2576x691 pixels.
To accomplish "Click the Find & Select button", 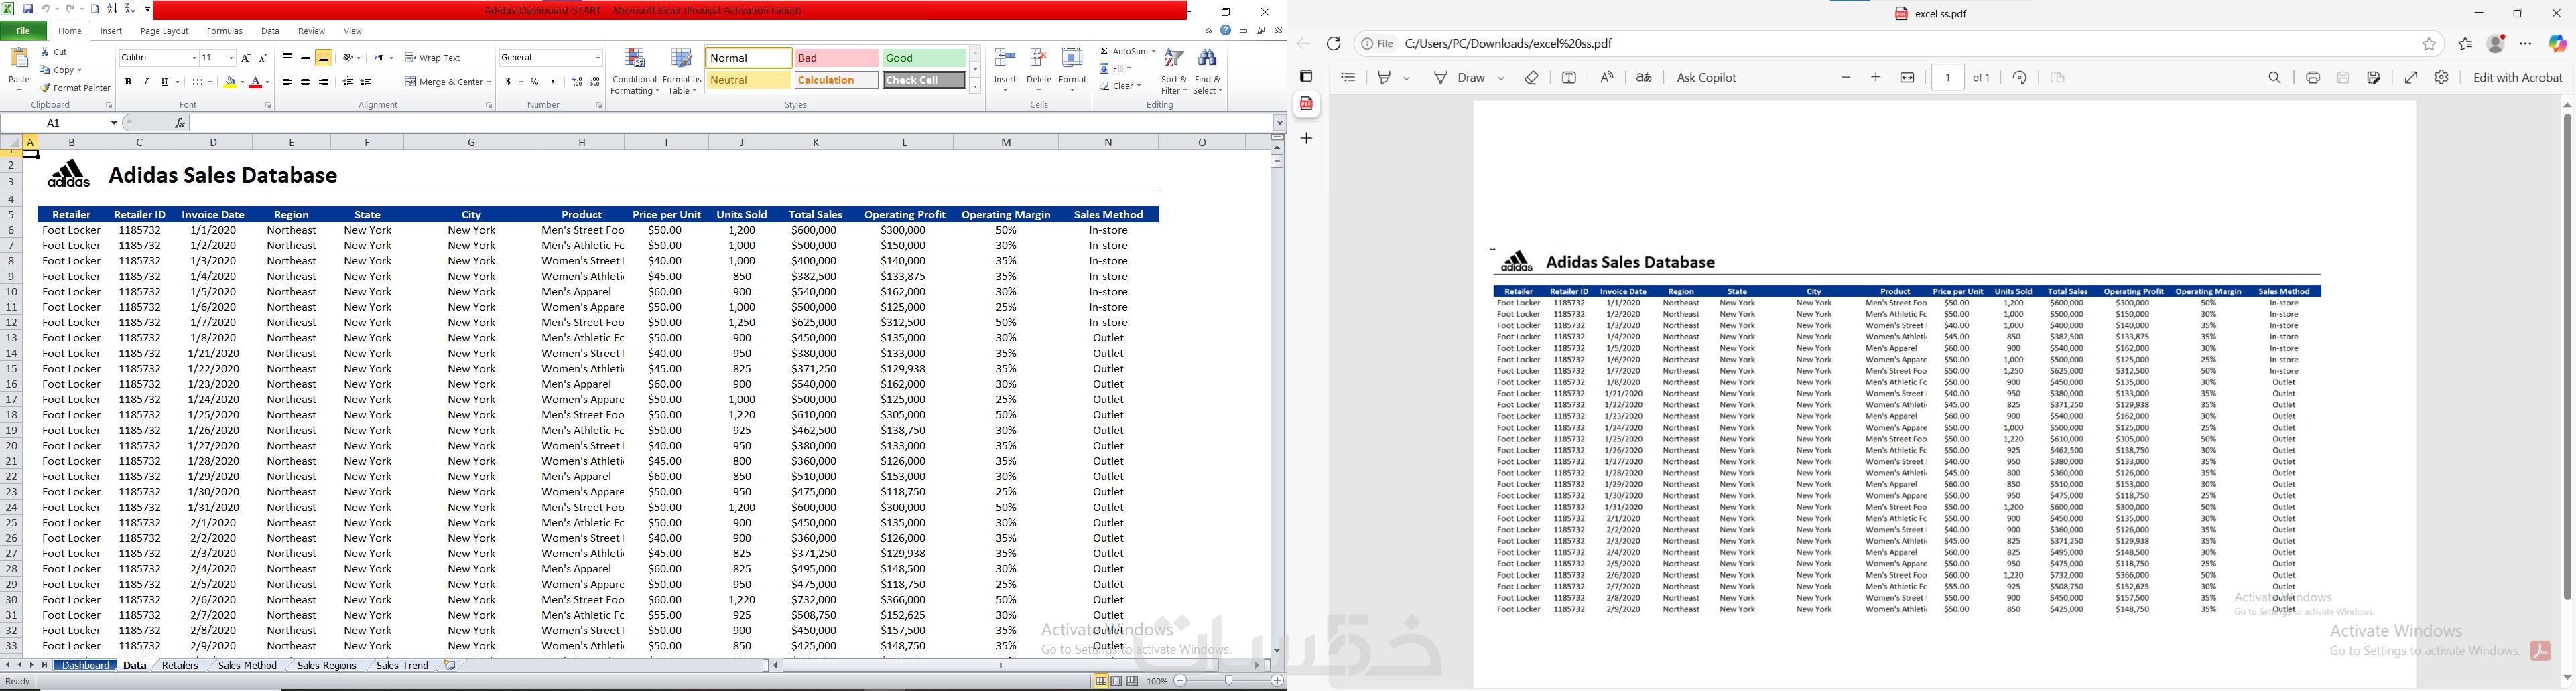I will click(1208, 71).
